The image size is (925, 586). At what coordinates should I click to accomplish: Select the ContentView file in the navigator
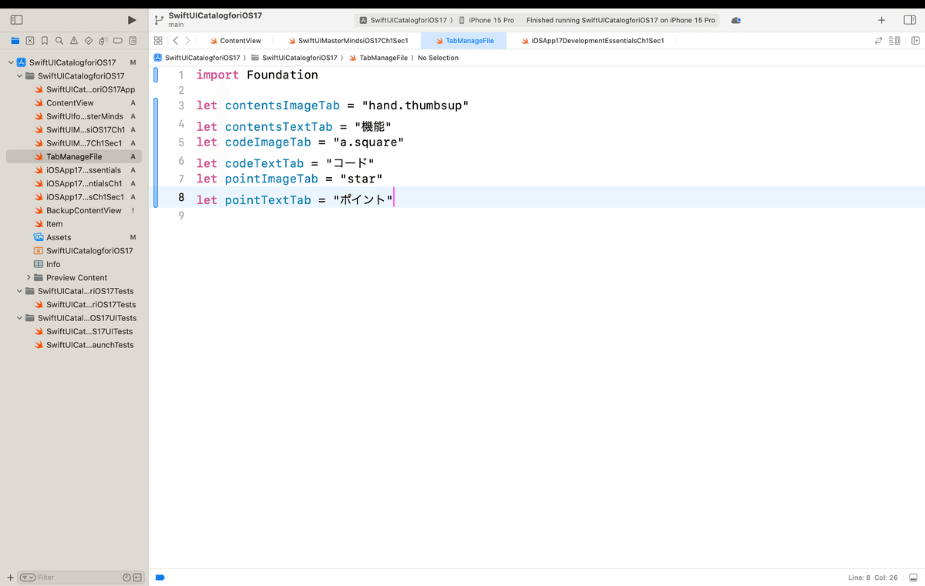pyautogui.click(x=70, y=102)
